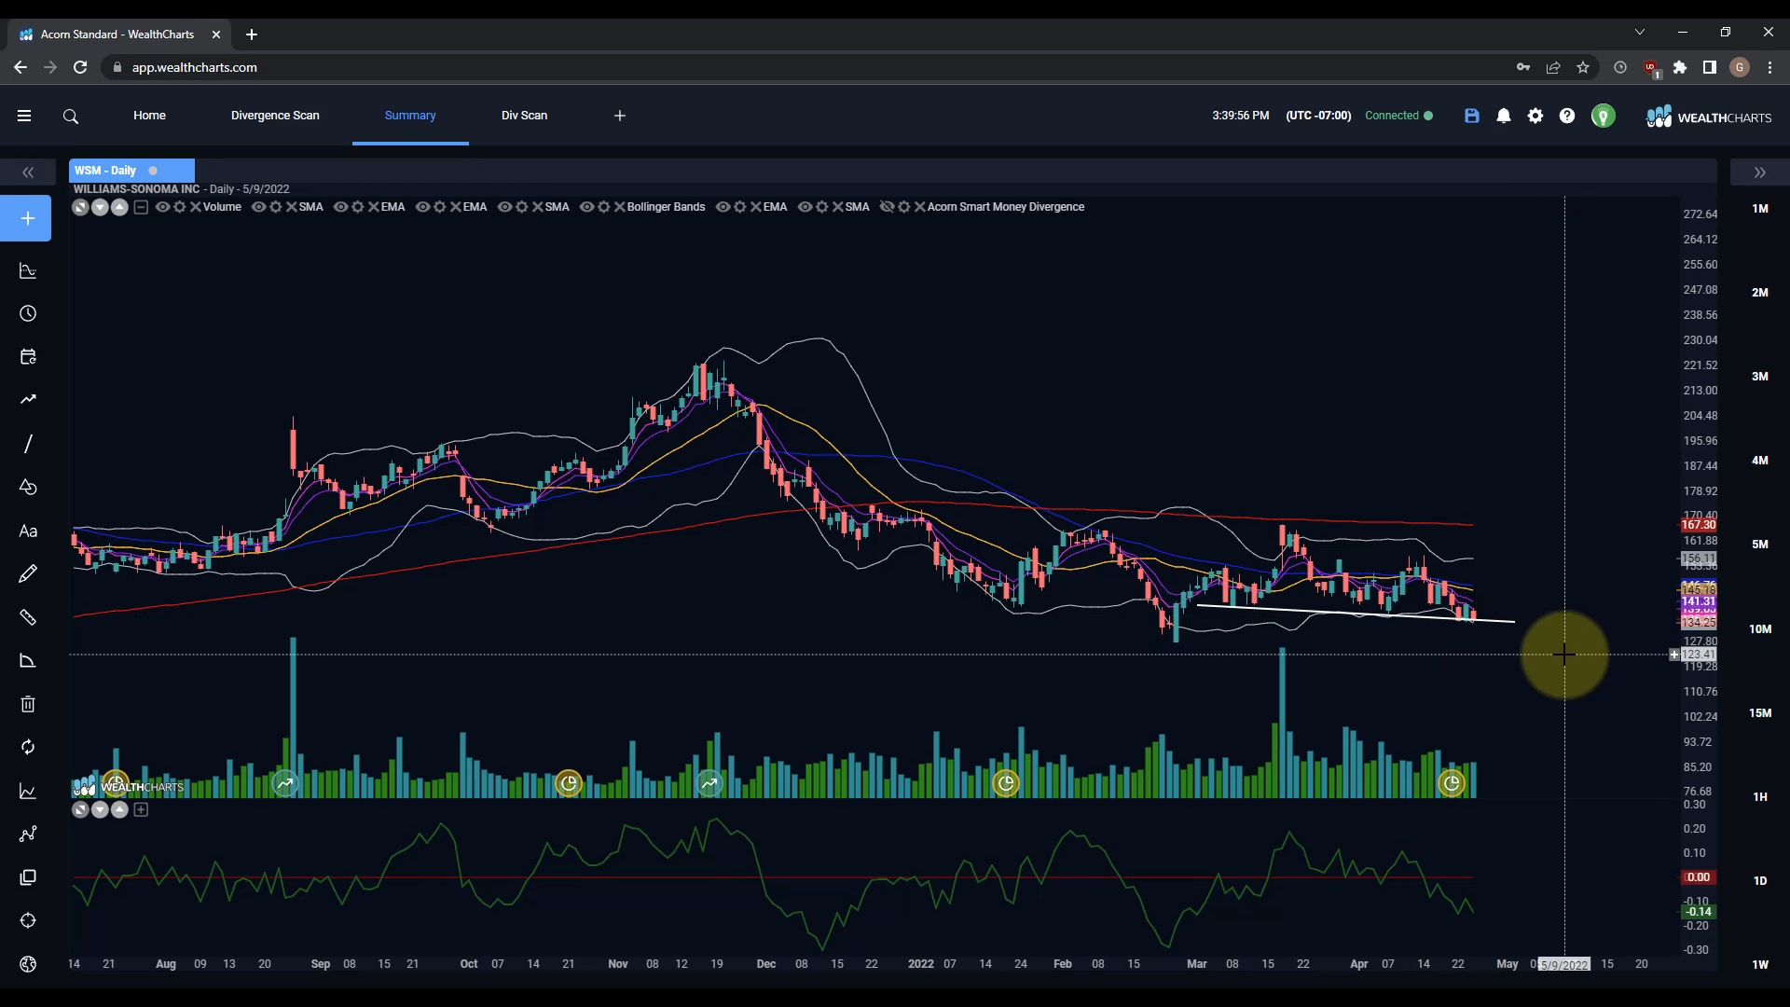This screenshot has width=1790, height=1007.
Task: Collapse the indicator legend minus box
Action: point(141,207)
